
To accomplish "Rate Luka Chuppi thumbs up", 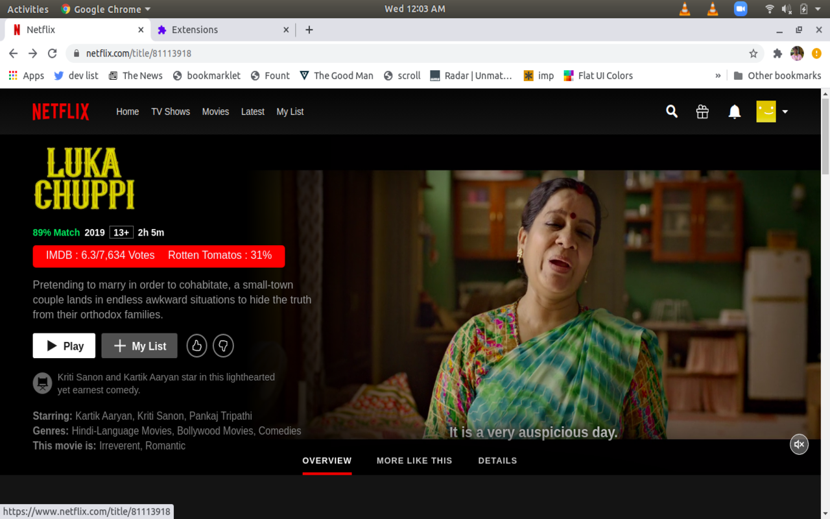I will (196, 346).
